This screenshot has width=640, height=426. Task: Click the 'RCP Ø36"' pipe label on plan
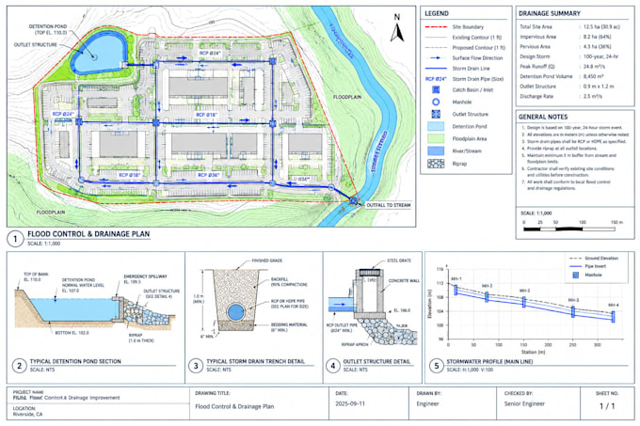[x=209, y=175]
